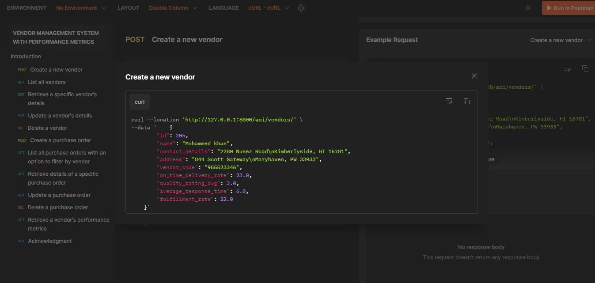Click the address value 844 Scott Gateway

pyautogui.click(x=254, y=159)
